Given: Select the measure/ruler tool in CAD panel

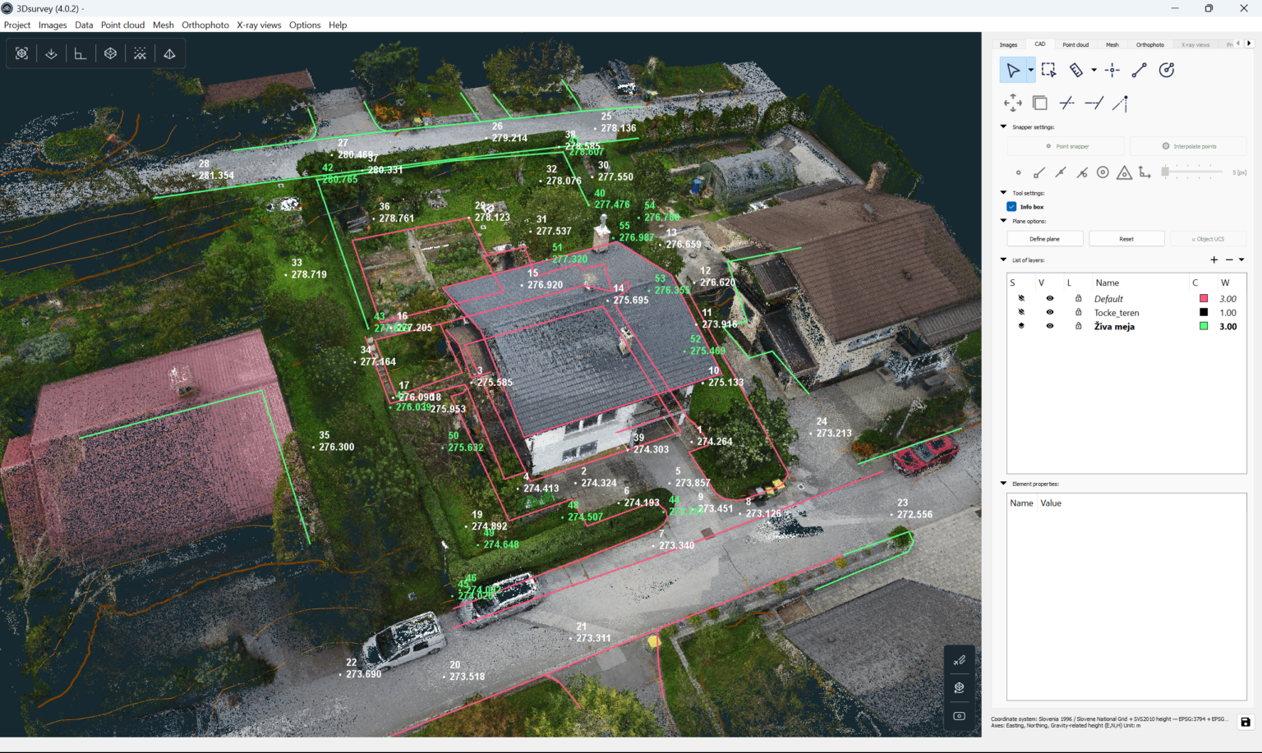Looking at the screenshot, I should pos(1075,70).
